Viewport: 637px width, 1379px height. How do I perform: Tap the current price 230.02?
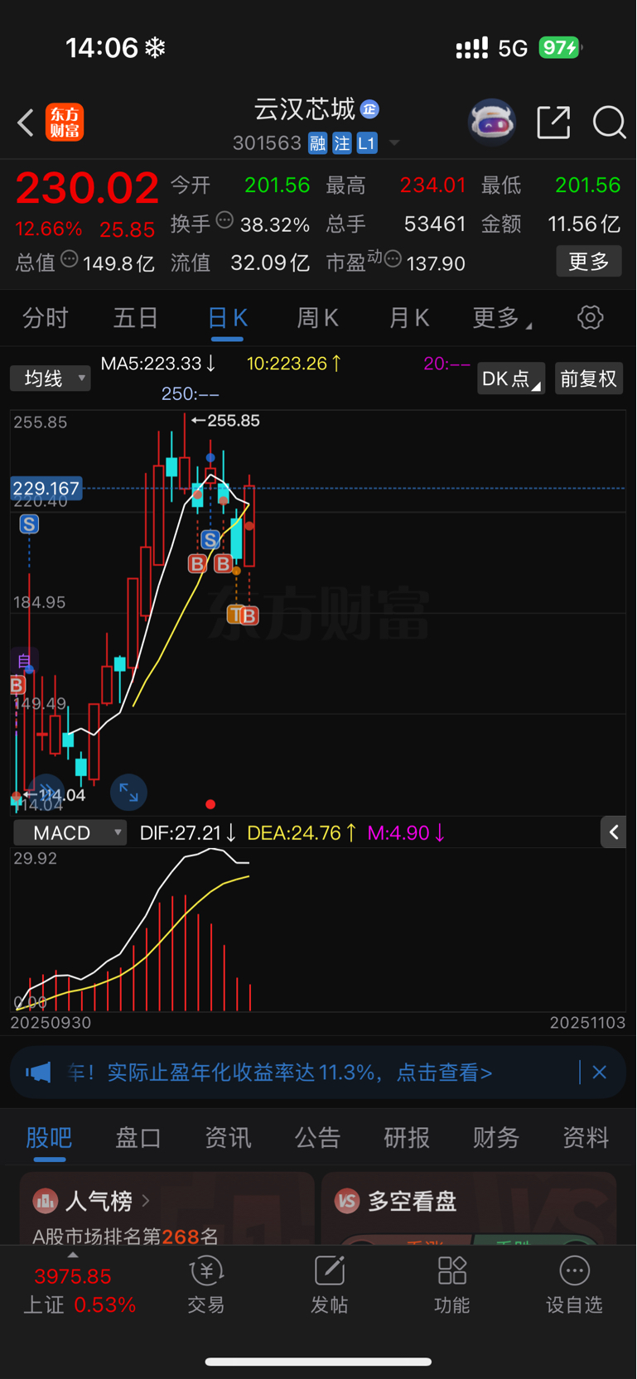[87, 188]
